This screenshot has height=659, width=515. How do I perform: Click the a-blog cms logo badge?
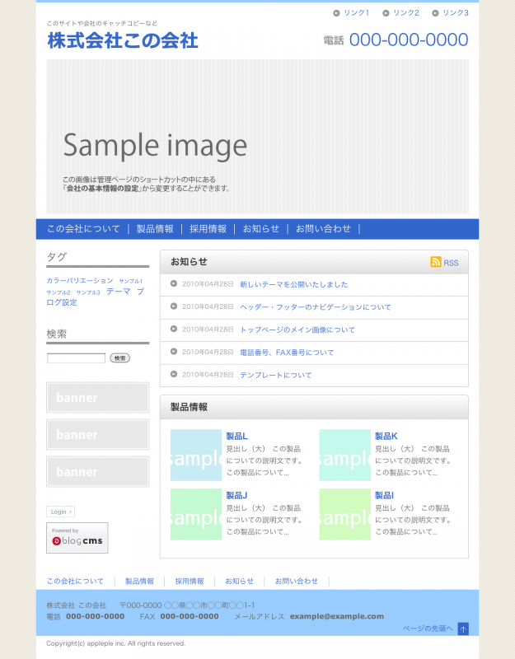77,538
